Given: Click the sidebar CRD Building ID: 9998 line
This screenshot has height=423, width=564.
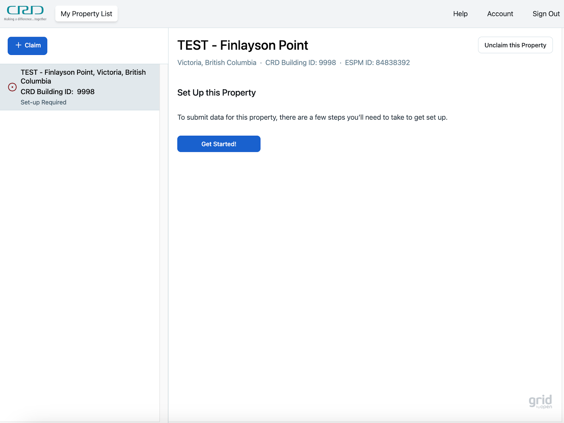Looking at the screenshot, I should 57,92.
